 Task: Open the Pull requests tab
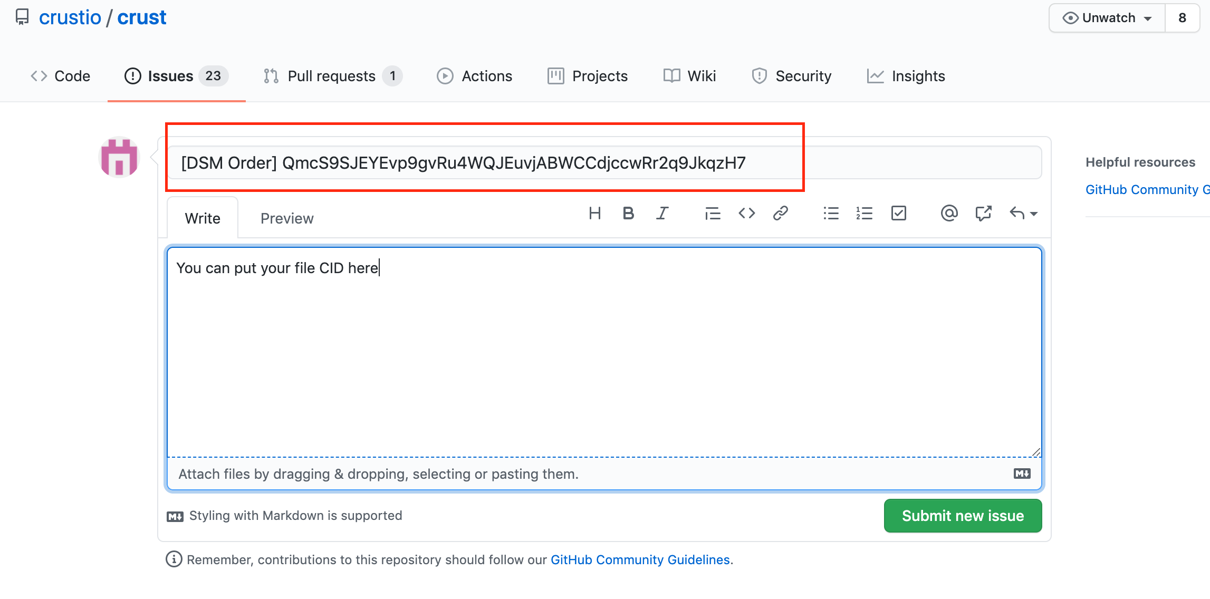click(332, 76)
